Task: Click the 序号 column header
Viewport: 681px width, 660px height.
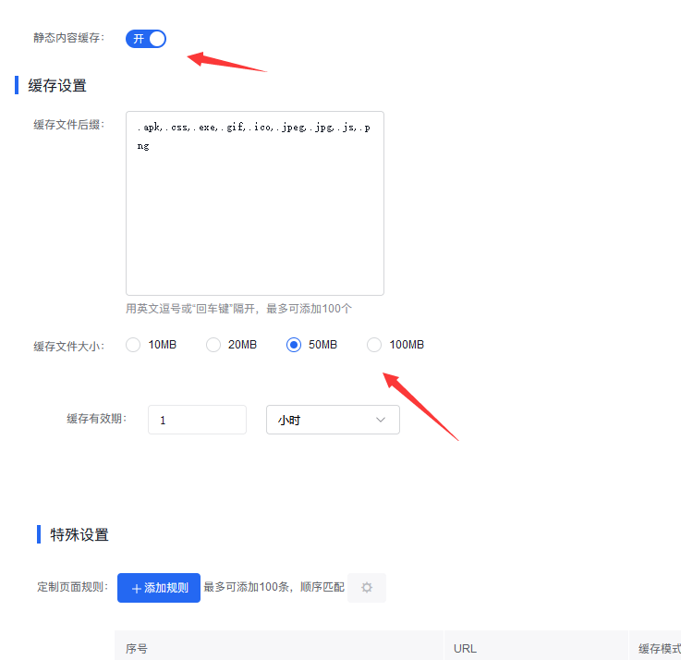Action: tap(138, 648)
